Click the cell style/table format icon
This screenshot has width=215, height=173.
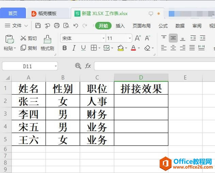pyautogui.click(x=106, y=48)
